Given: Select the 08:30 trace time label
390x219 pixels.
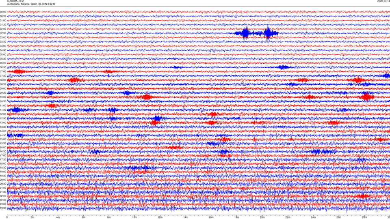Looking at the screenshot, I should 3,84.
